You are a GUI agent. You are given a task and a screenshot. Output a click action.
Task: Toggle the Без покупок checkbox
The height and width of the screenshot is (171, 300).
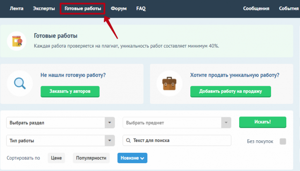click(283, 142)
